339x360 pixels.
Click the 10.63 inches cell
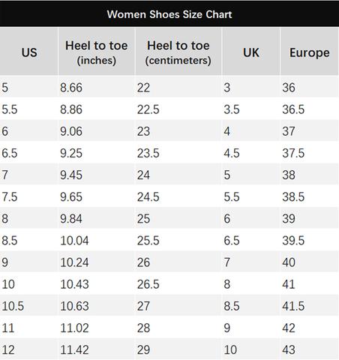tap(97, 306)
